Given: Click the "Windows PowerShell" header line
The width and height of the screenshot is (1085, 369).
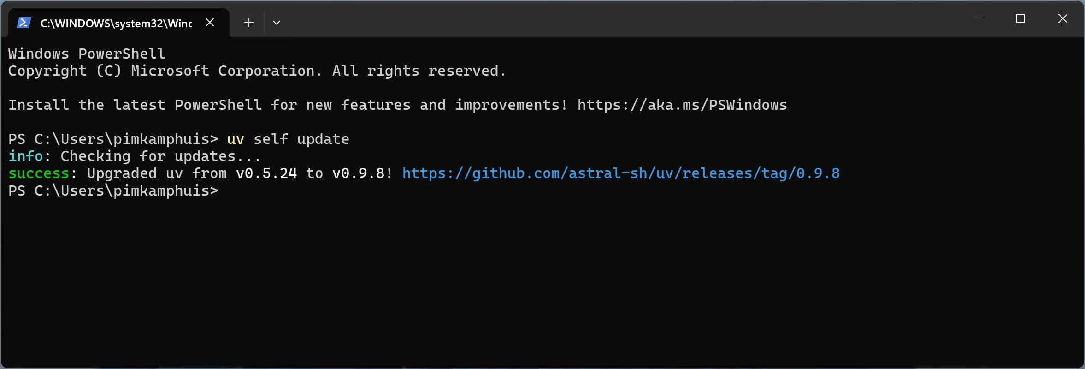Looking at the screenshot, I should [87, 54].
